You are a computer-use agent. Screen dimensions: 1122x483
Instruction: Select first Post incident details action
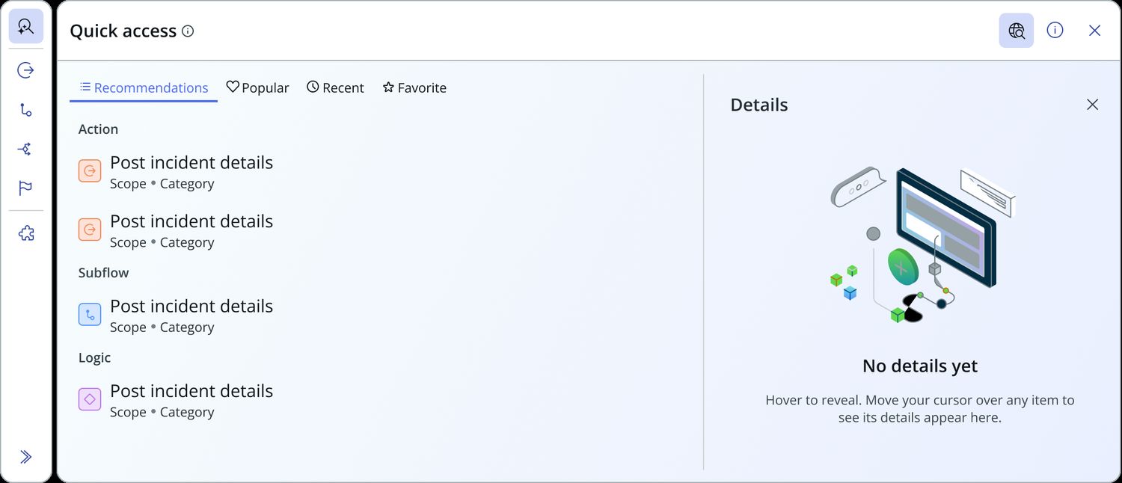176,172
